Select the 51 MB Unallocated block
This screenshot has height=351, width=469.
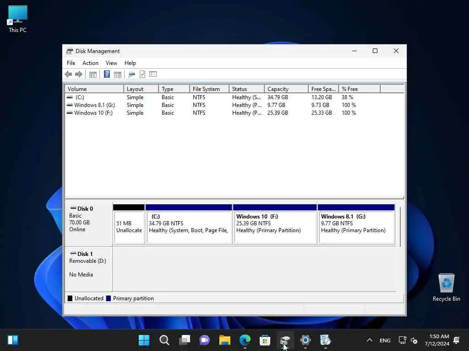129,224
